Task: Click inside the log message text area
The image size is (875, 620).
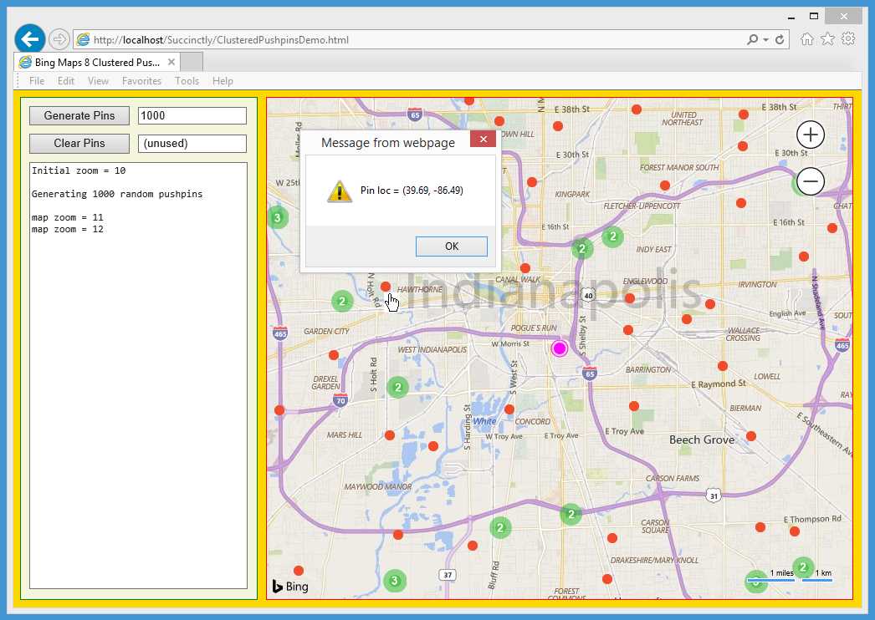Action: pyautogui.click(x=138, y=375)
